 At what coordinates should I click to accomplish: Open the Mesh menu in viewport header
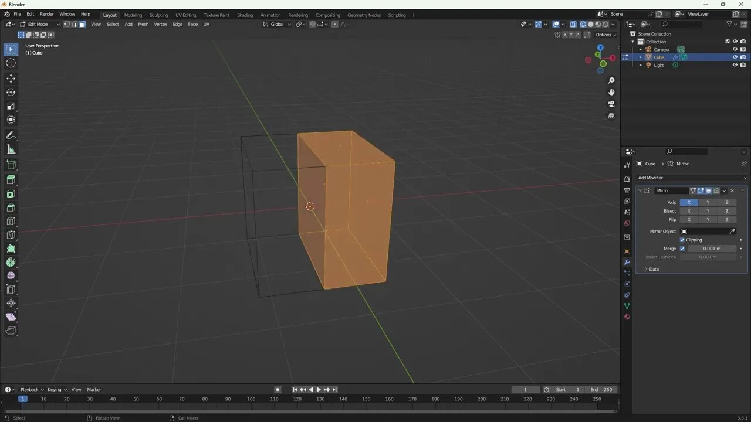[x=143, y=24]
